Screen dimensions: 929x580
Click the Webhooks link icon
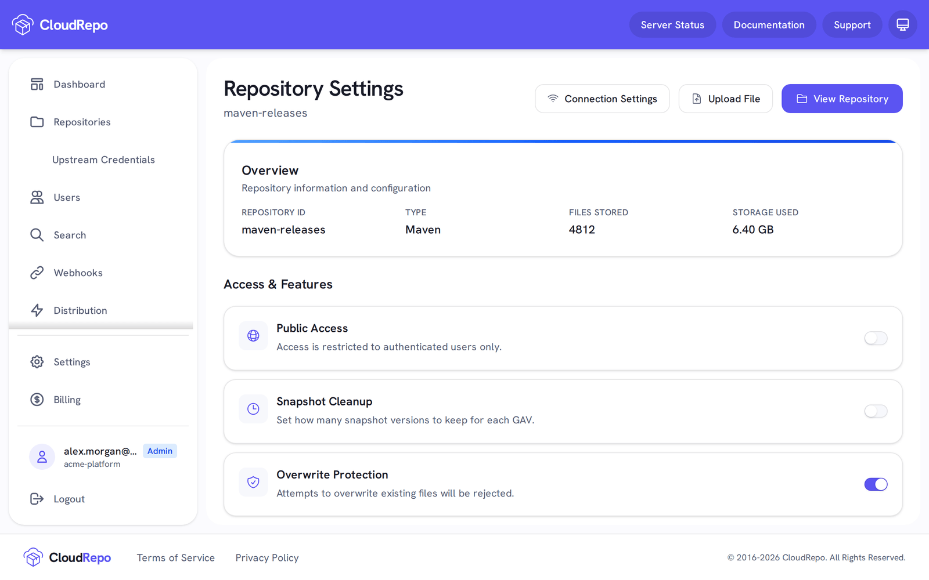click(x=37, y=273)
